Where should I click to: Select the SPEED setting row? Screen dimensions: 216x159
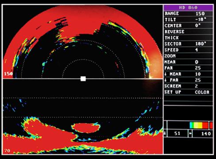pyautogui.click(x=189, y=50)
